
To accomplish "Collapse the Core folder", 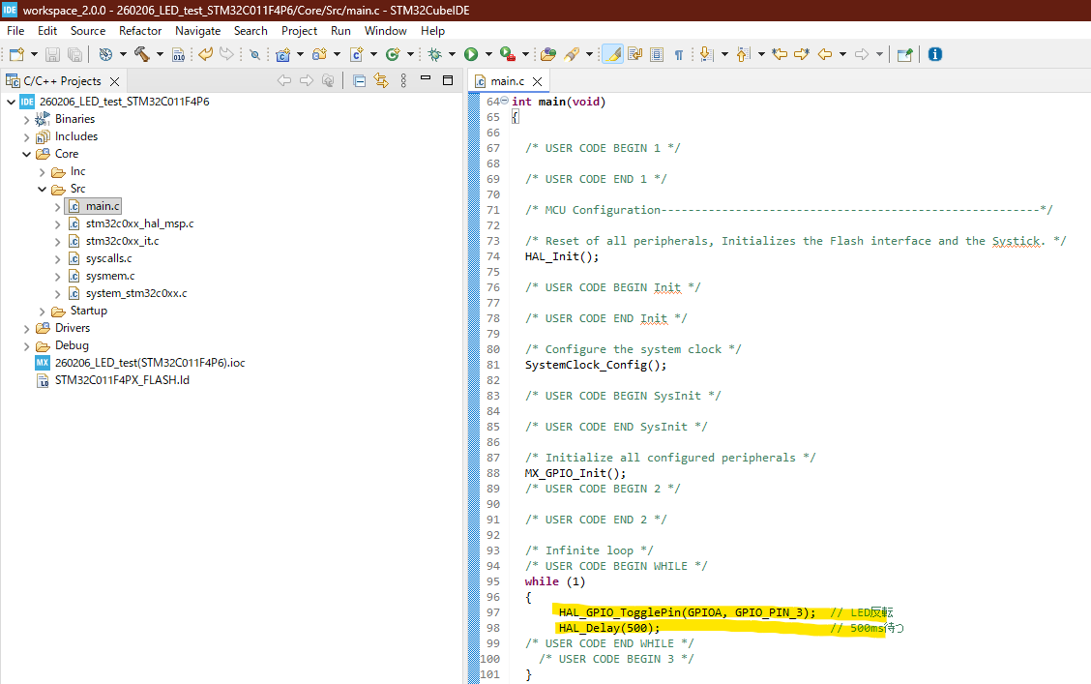I will pos(26,154).
